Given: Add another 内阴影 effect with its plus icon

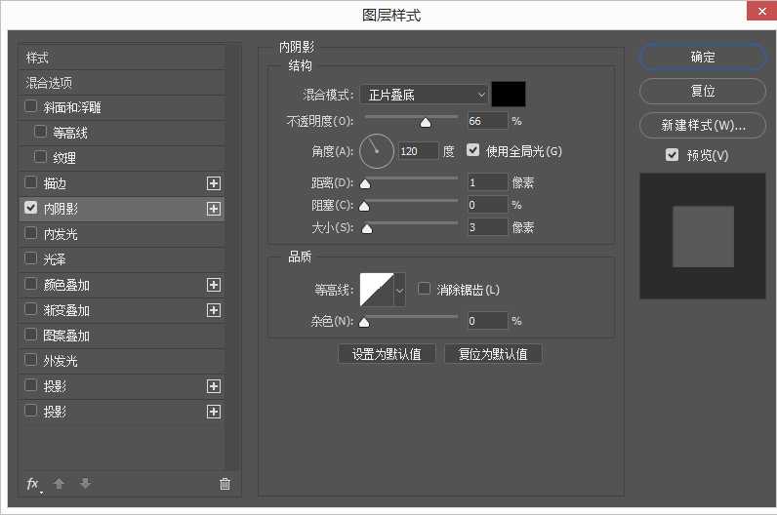Looking at the screenshot, I should 214,209.
